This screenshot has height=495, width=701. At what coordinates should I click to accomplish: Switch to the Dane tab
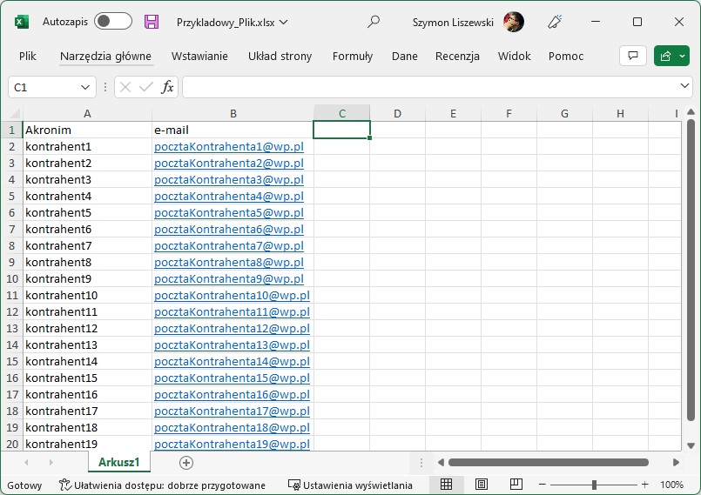[405, 57]
